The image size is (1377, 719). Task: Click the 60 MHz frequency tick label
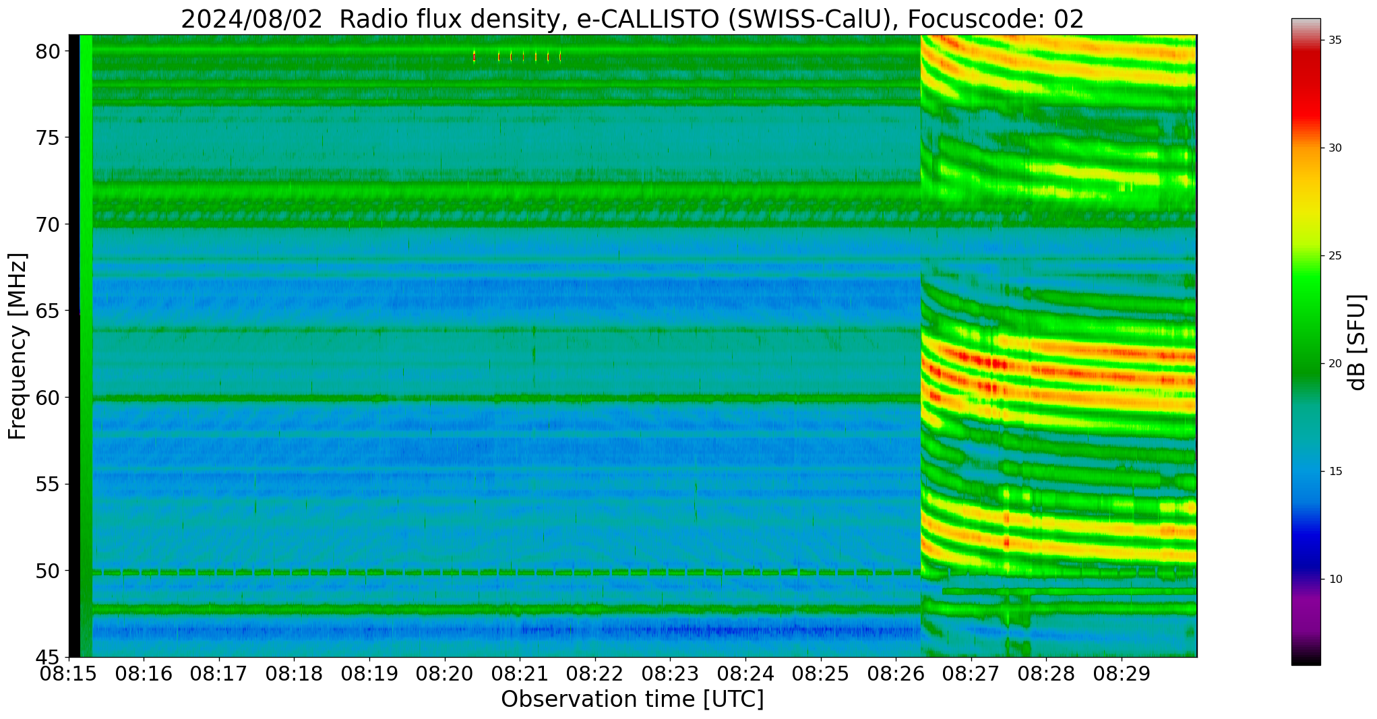pyautogui.click(x=48, y=398)
